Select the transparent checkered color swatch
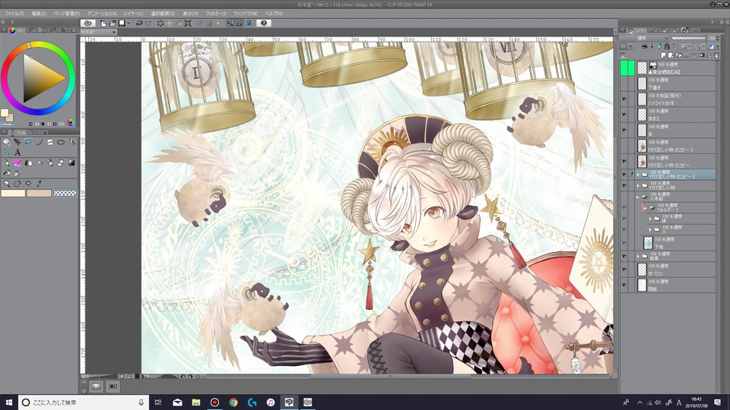 pos(65,193)
